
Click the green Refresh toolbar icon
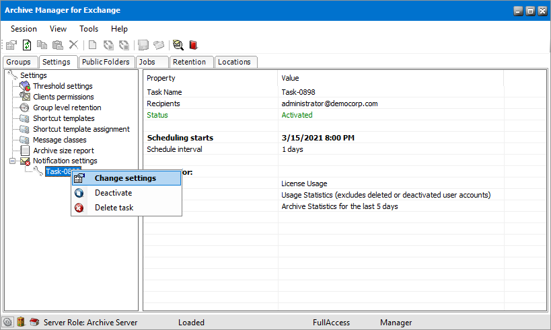27,45
